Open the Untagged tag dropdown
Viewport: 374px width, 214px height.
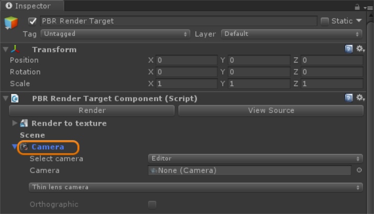pyautogui.click(x=116, y=34)
